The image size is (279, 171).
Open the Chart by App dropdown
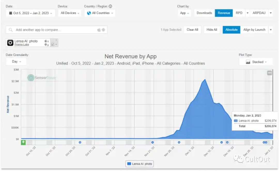pos(184,13)
